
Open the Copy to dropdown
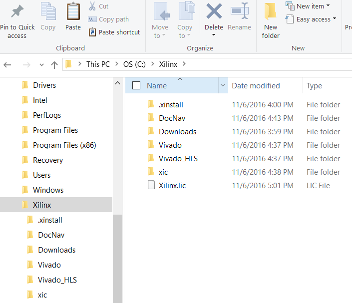point(185,31)
